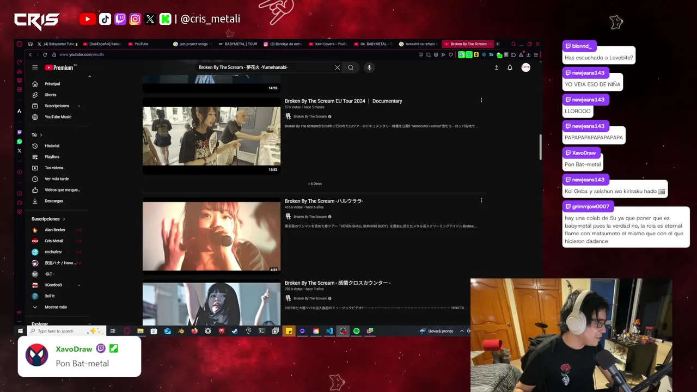Expand the Suscripciones section header
The width and height of the screenshot is (697, 392).
48,219
